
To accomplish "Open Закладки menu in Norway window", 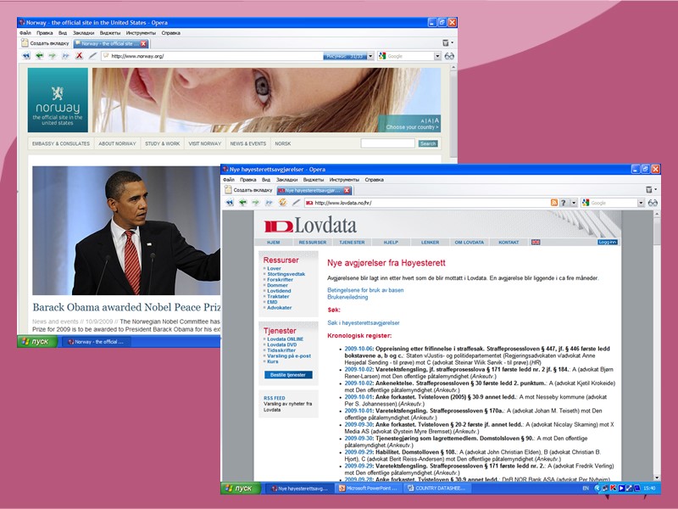I will tap(83, 33).
